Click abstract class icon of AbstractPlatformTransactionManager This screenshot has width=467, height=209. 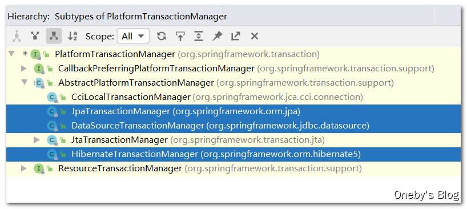pyautogui.click(x=39, y=83)
